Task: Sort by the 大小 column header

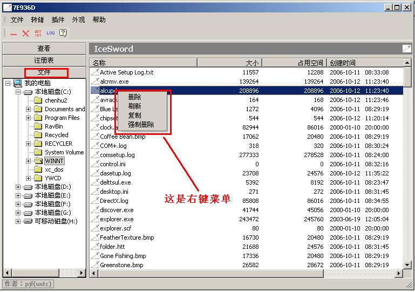Action: (x=229, y=63)
